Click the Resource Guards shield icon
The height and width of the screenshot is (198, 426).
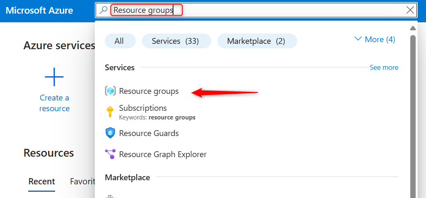pos(110,133)
